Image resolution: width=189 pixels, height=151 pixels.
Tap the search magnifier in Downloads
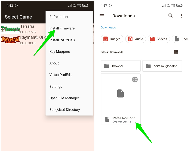pos(170,16)
